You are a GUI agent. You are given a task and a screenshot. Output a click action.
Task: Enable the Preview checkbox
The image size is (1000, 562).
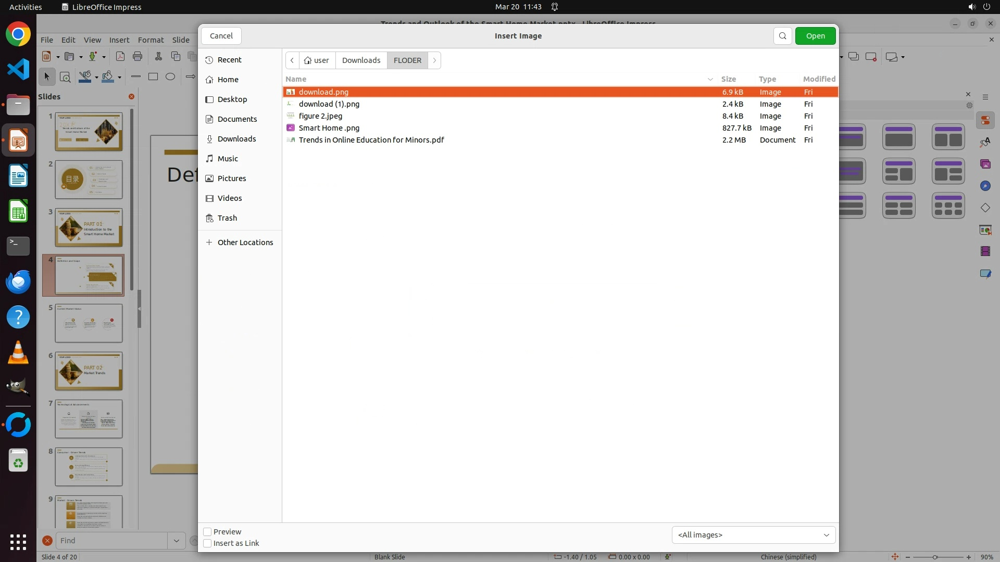click(207, 532)
